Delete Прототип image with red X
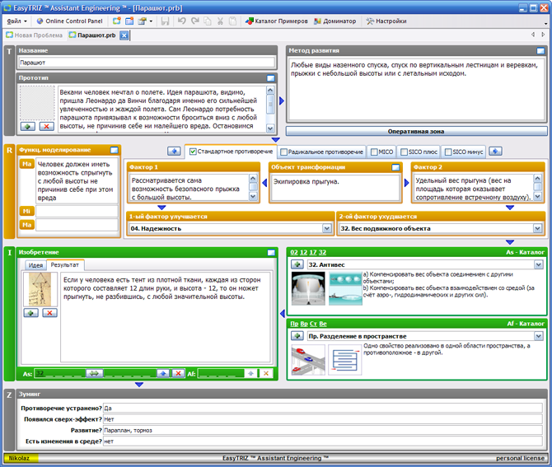This screenshot has width=552, height=467. tap(46, 126)
